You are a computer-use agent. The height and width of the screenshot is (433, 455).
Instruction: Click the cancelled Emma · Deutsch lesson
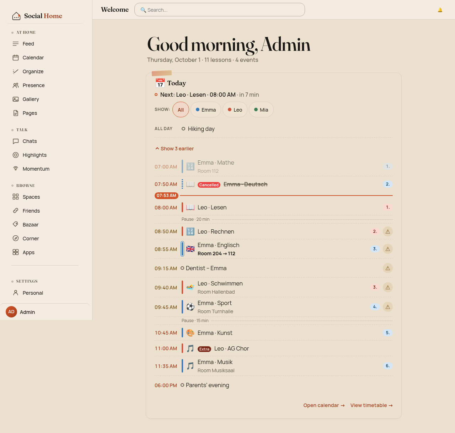(x=274, y=184)
